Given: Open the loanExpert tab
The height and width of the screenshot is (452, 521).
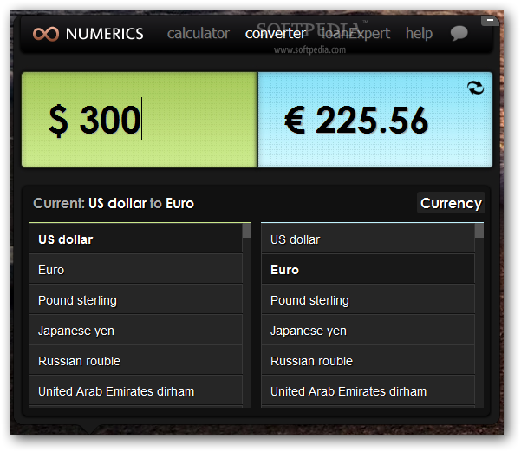Looking at the screenshot, I should [x=355, y=34].
